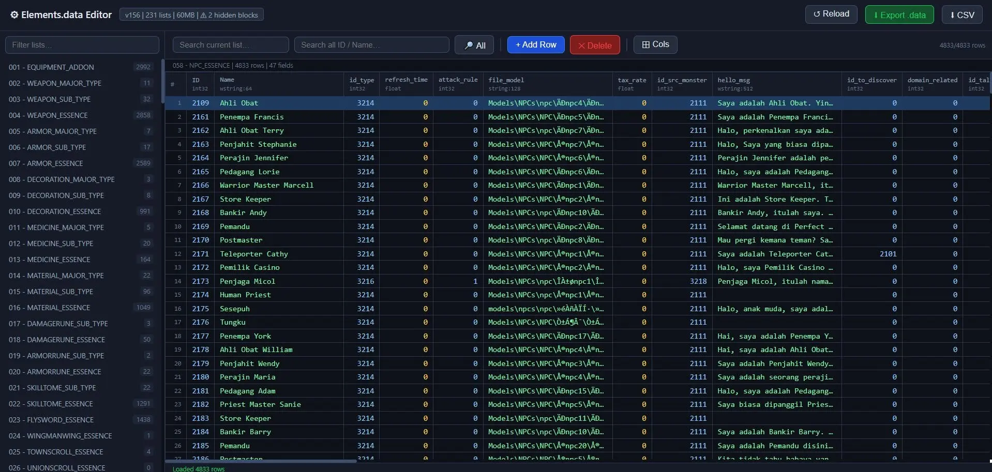Open list 006 - ARMOR_SUB_TYPE
992x472 pixels.
click(x=81, y=147)
